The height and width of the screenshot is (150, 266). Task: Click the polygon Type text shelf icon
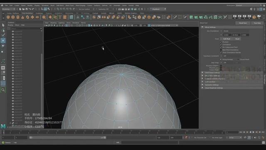click(x=60, y=17)
